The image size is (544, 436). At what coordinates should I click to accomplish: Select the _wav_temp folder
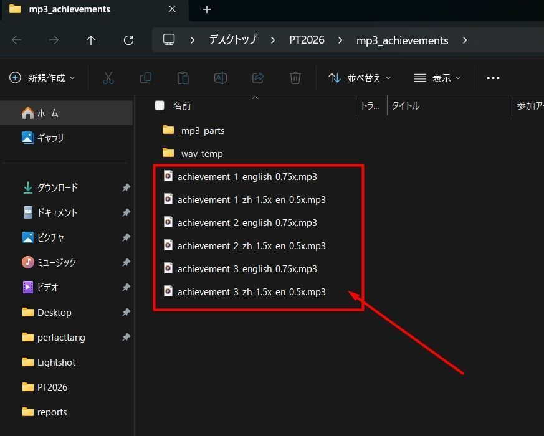click(x=200, y=154)
